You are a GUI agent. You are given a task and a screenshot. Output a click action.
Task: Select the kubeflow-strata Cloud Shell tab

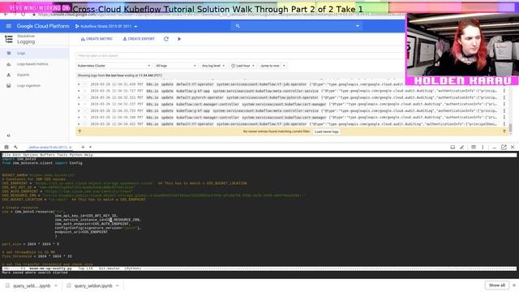48,148
